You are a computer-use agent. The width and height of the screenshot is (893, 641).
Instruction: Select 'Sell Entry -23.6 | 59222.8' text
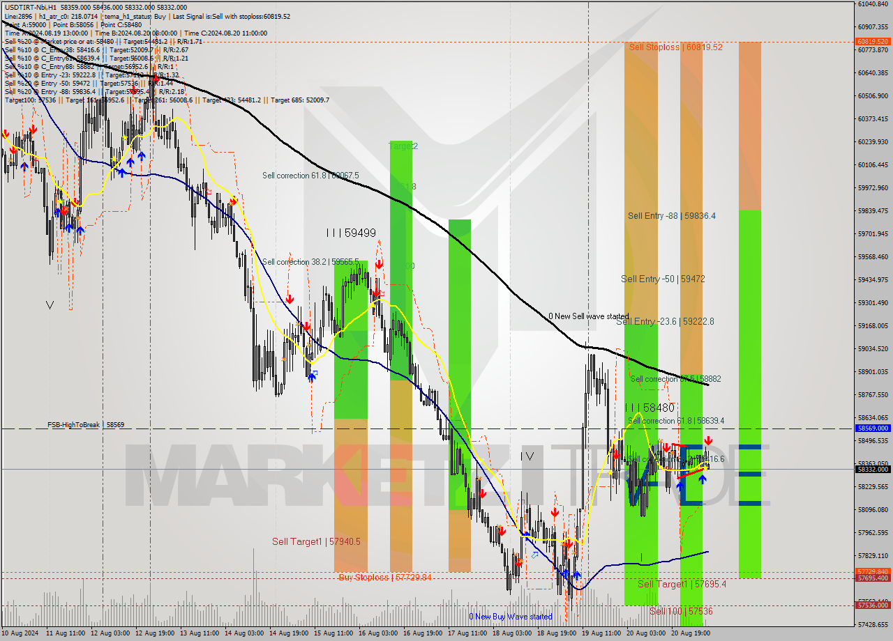[x=665, y=321]
